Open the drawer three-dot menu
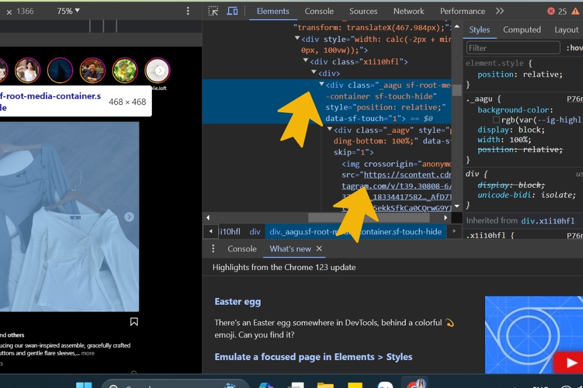The width and height of the screenshot is (583, 388). click(213, 249)
